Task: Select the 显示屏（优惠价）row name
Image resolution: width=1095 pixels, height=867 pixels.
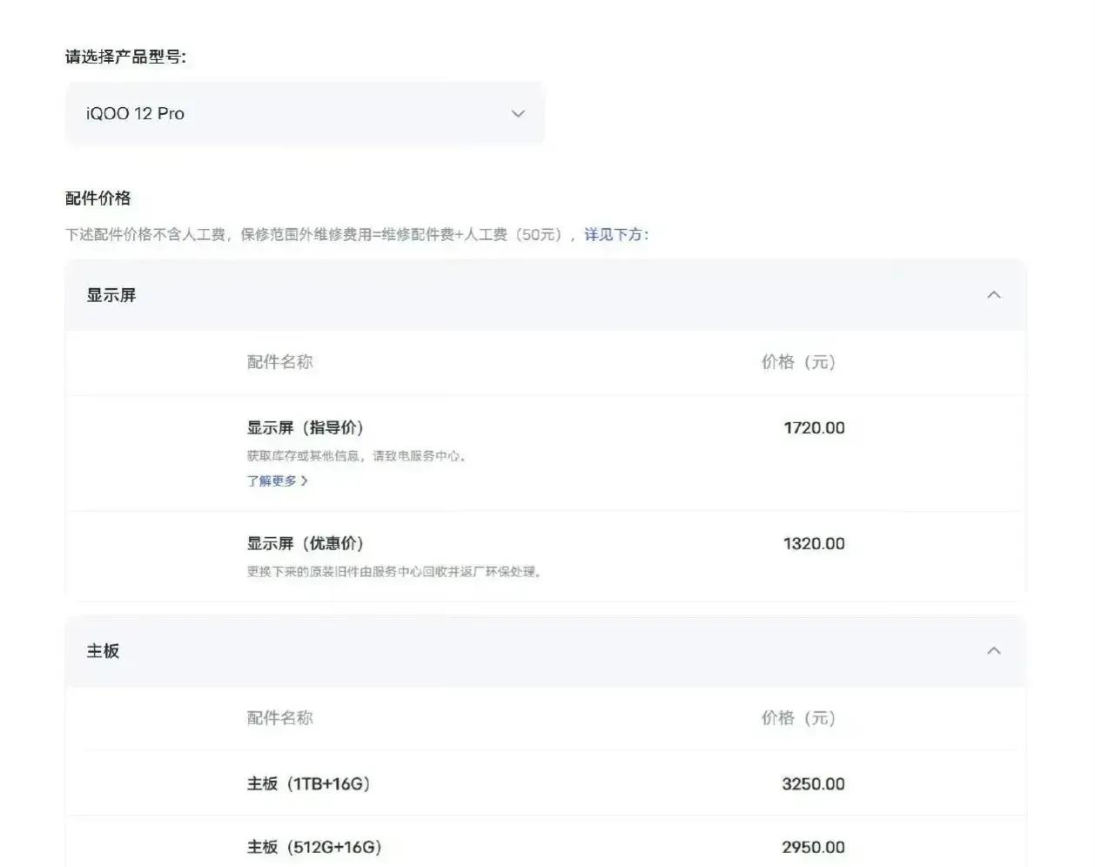Action: click(305, 543)
